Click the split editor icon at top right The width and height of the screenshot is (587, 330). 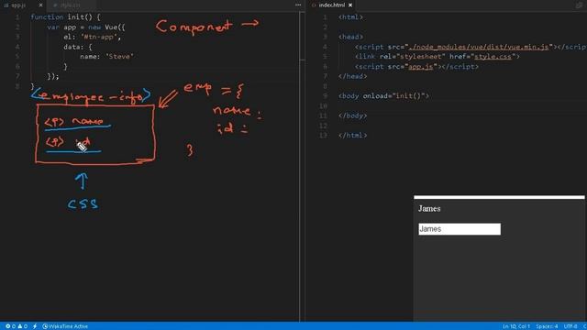[x=579, y=5]
